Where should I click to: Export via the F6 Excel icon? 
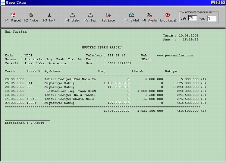pyautogui.click(x=108, y=15)
